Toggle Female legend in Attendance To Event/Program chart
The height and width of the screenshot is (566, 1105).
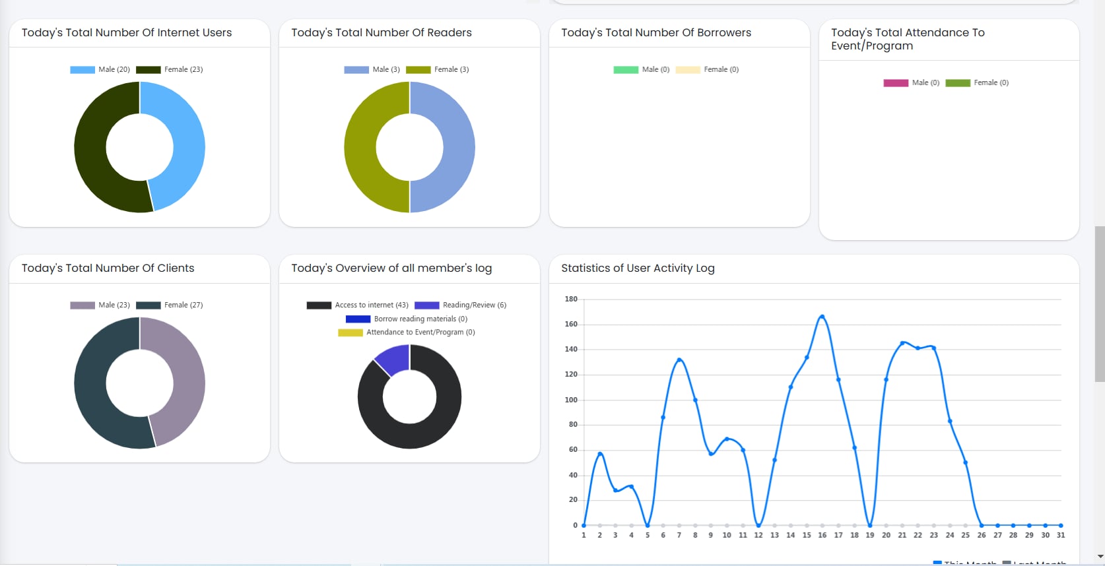coord(977,82)
